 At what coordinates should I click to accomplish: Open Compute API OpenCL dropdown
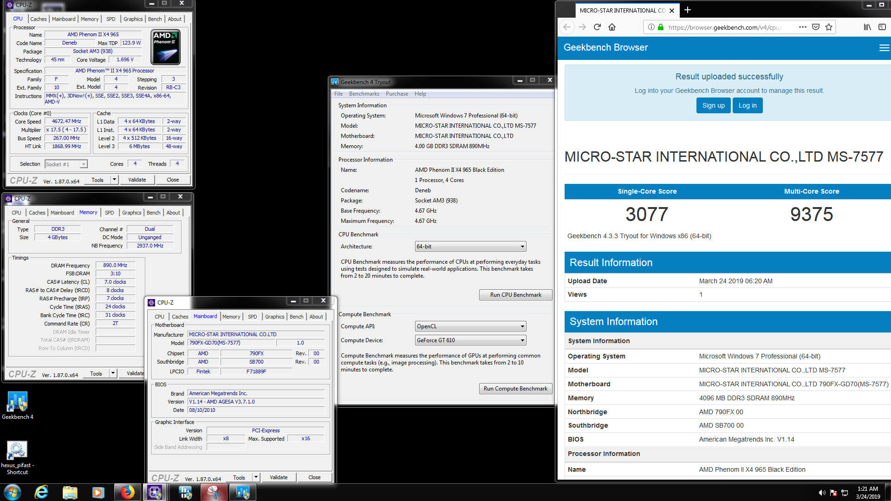click(470, 326)
